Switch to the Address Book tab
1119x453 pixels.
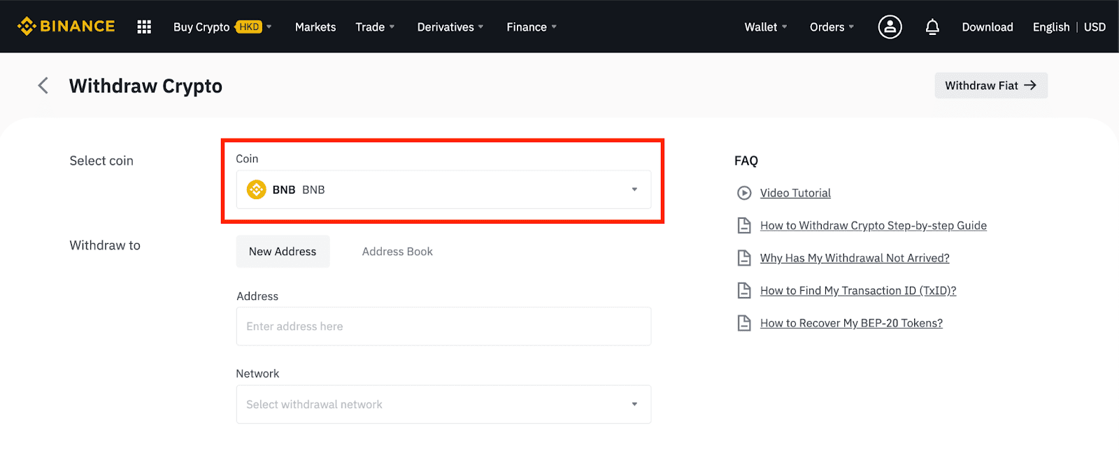(397, 252)
